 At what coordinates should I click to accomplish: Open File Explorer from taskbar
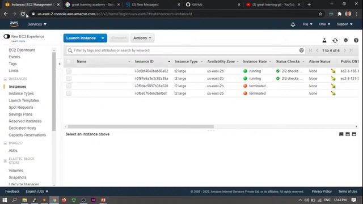tap(24, 200)
